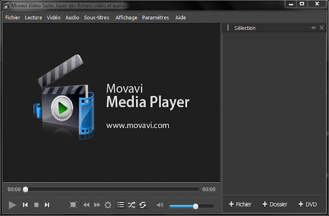Screen dimensions: 329x216
Task: Open the Audio menu
Action: tap(72, 17)
